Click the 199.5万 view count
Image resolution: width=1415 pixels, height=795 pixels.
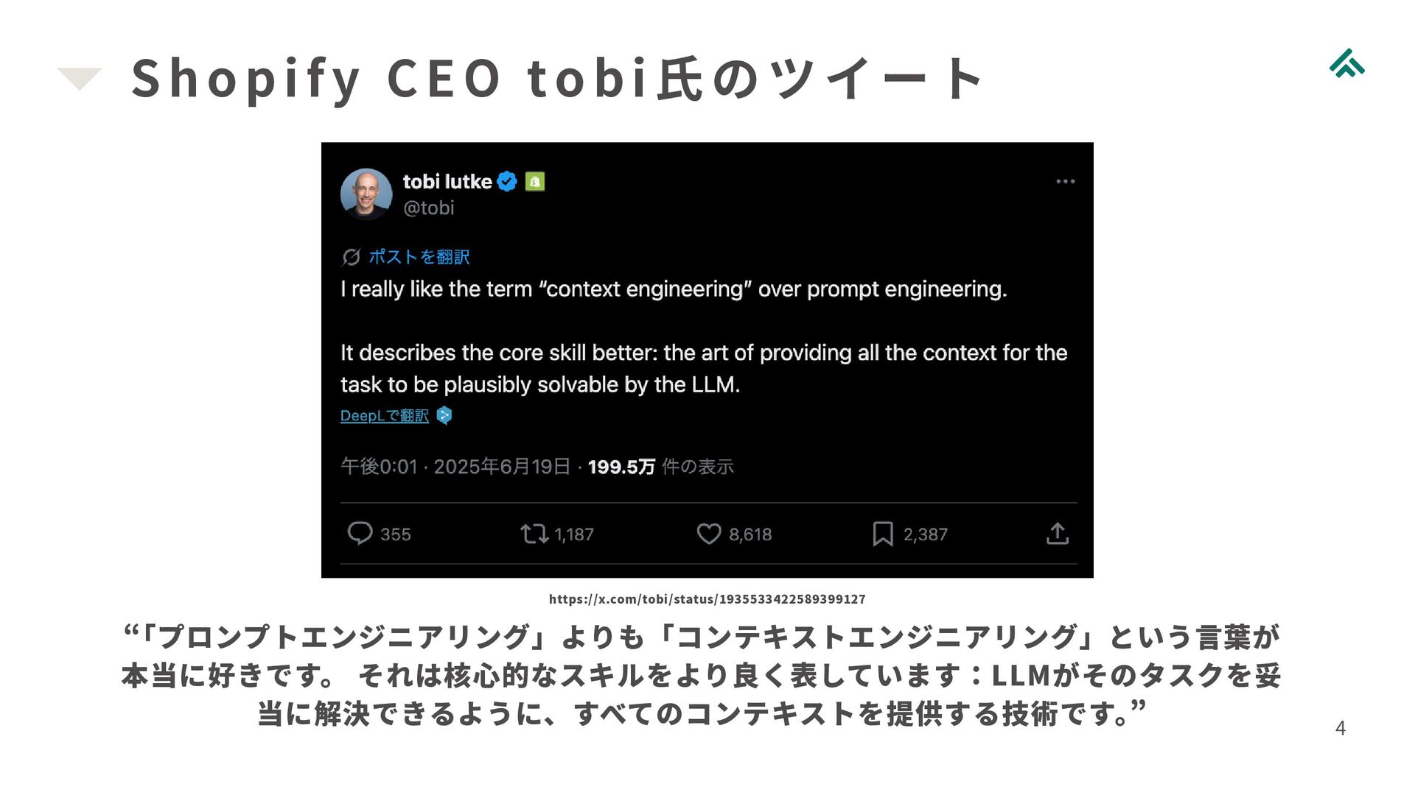click(x=621, y=467)
